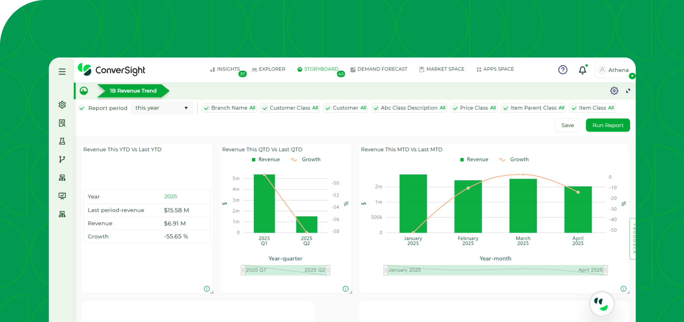
Task: Open the Athena chat assistant bubble
Action: [x=601, y=304]
